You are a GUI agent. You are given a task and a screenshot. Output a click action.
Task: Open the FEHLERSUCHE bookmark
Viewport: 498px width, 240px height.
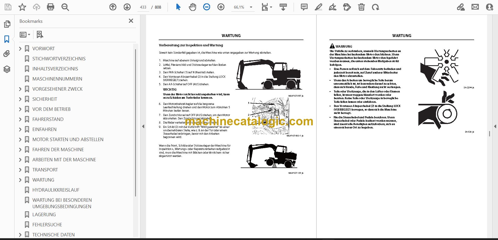click(x=47, y=224)
